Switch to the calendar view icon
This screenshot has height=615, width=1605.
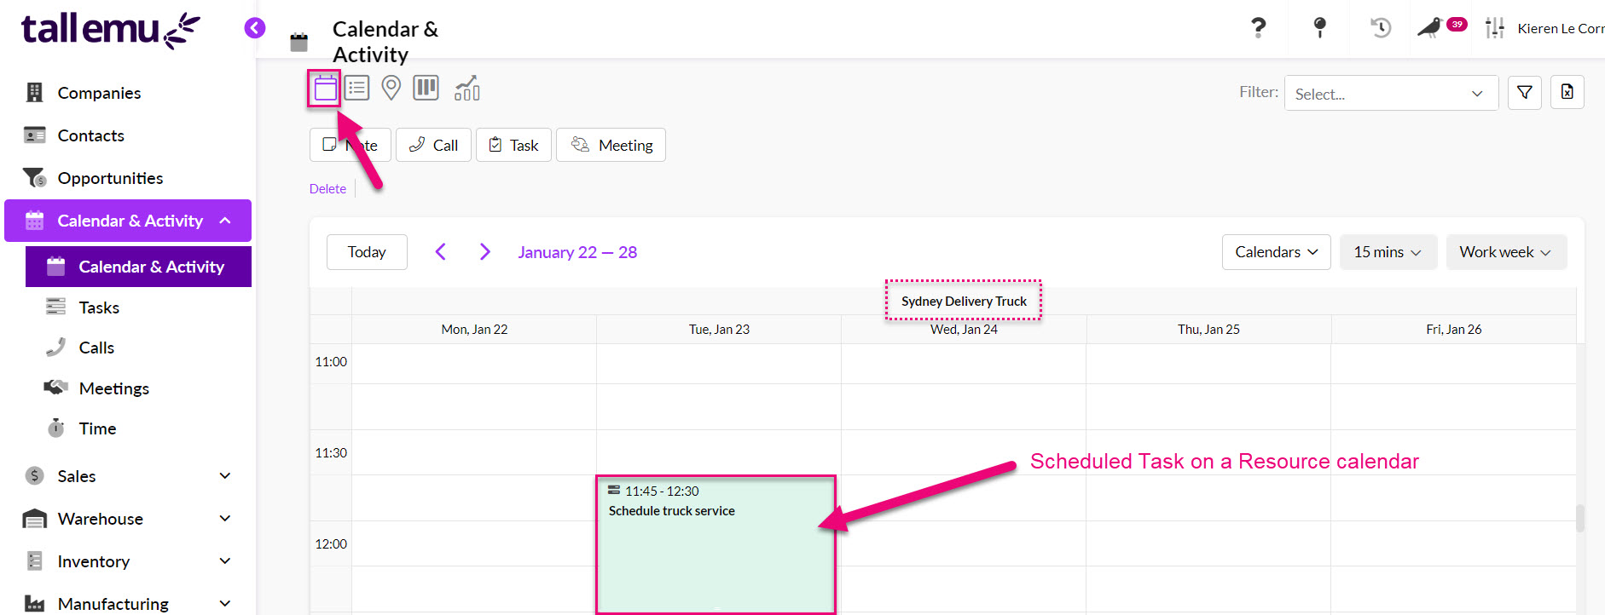(x=325, y=88)
